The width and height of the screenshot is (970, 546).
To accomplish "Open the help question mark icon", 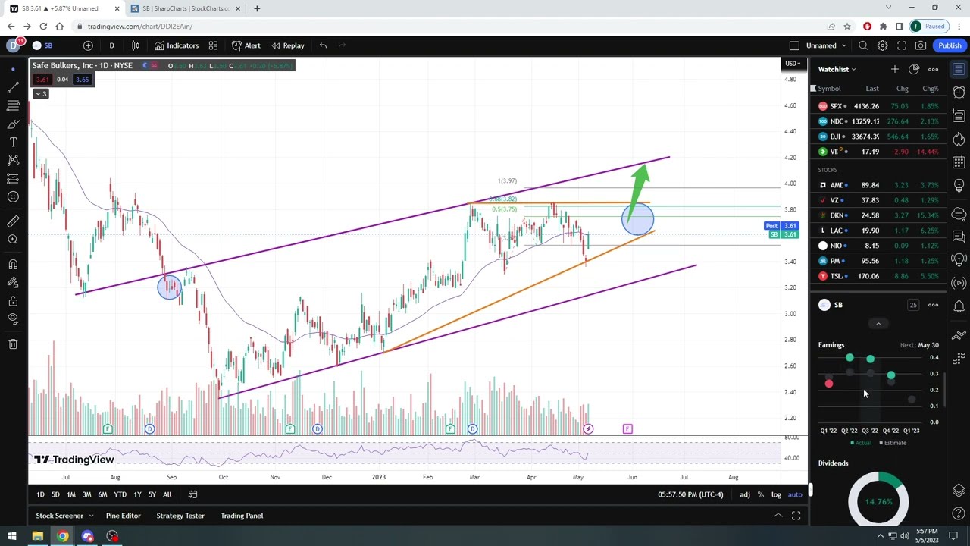I will pos(959,513).
